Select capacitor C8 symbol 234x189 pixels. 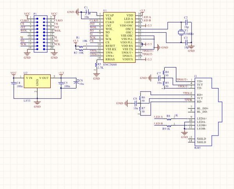[x=136, y=103]
